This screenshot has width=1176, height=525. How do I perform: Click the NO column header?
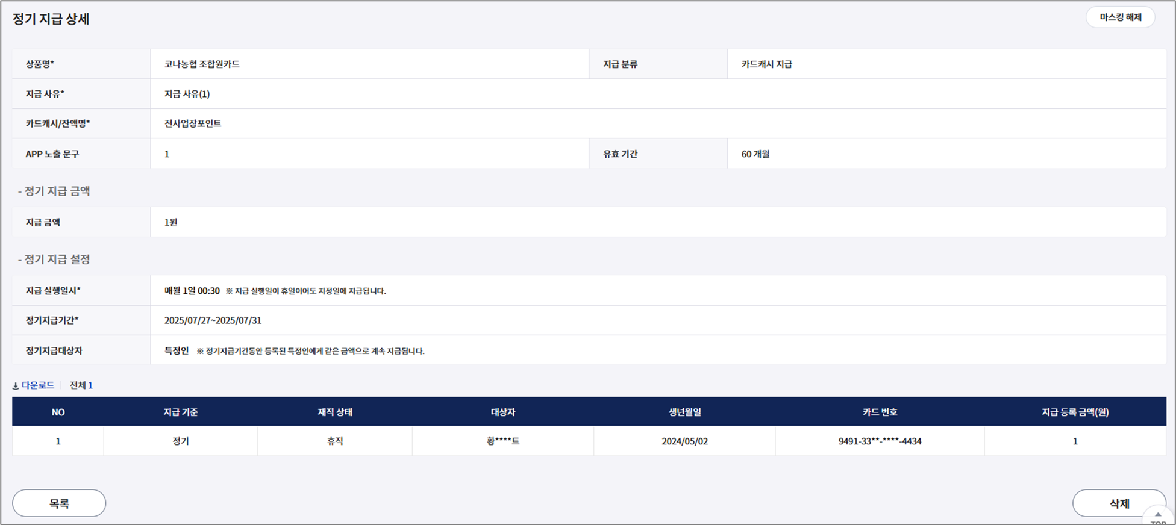(58, 412)
